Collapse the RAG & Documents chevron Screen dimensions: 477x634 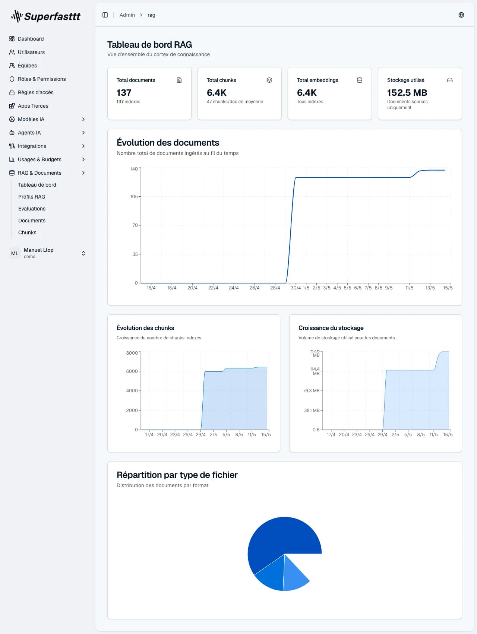[x=83, y=173]
